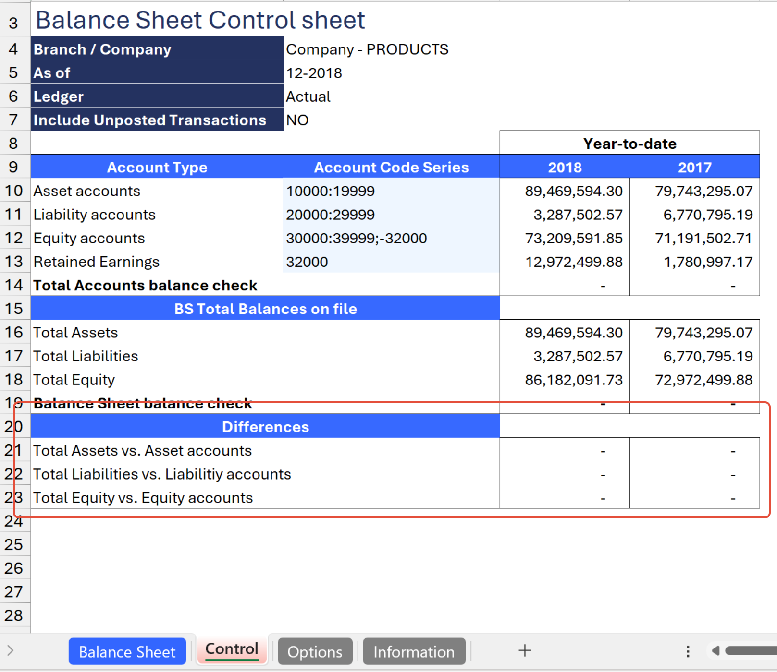Open the Options sheet tab
The image size is (777, 672).
(315, 651)
